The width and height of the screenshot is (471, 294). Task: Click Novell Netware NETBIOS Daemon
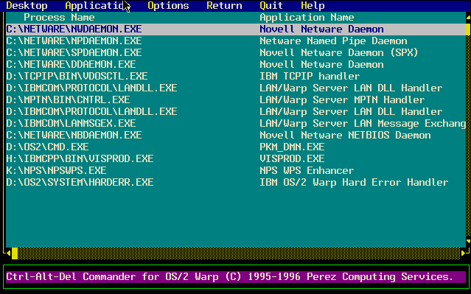345,135
